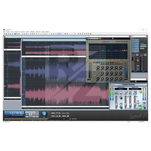This screenshot has width=151, height=151.
Task: Click the large round blue transport dial
Action: pos(44,114)
